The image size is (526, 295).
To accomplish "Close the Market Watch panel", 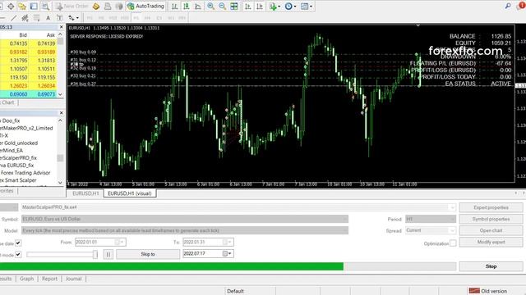I will coord(61,27).
